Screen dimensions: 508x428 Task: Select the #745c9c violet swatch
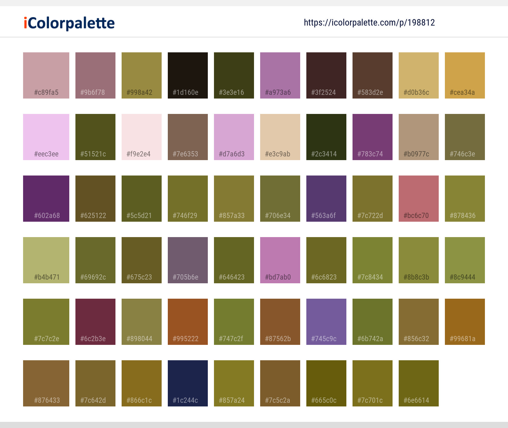pyautogui.click(x=326, y=321)
